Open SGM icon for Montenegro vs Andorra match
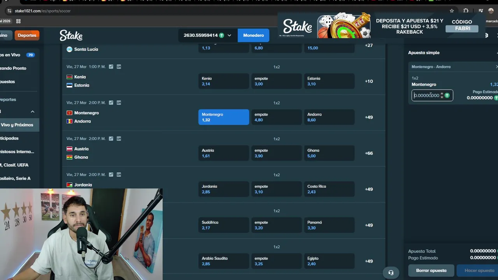This screenshot has height=280, width=498. click(x=119, y=103)
